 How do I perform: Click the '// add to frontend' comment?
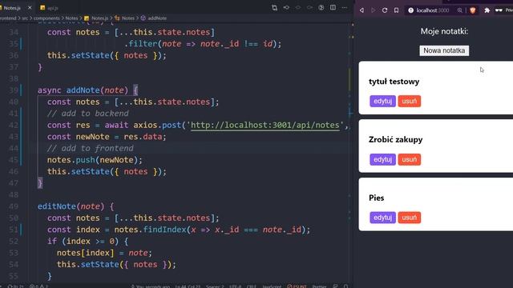pyautogui.click(x=91, y=148)
